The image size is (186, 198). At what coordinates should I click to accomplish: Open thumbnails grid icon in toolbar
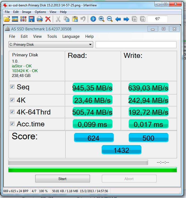tap(23, 19)
